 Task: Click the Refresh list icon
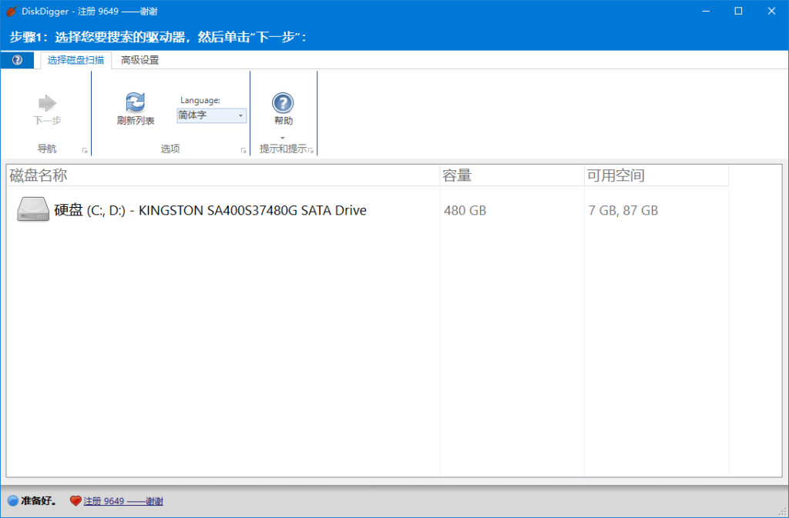(136, 102)
